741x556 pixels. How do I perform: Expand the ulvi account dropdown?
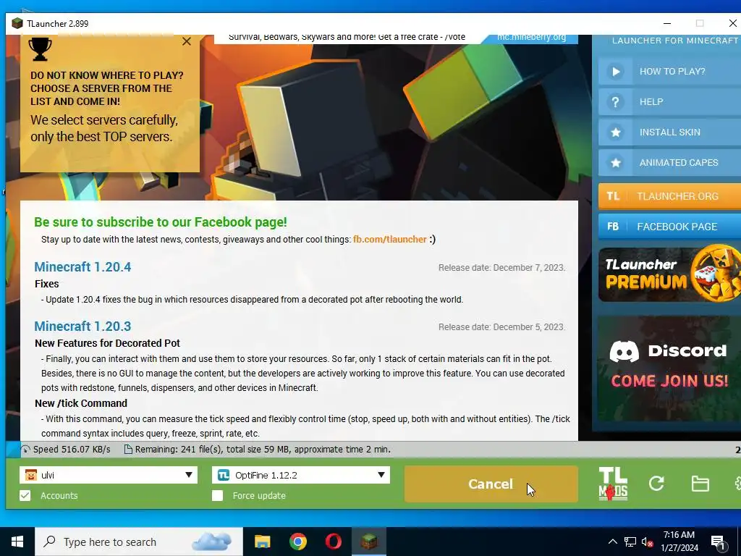point(189,475)
